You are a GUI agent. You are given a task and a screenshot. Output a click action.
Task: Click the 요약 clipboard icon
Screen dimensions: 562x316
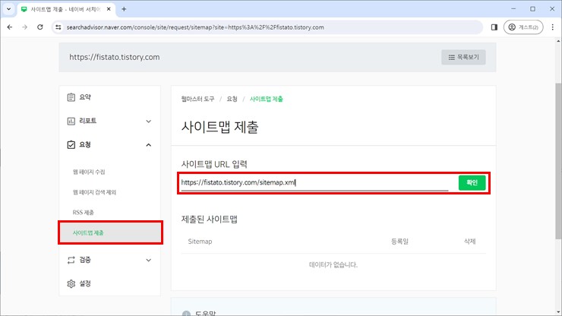coord(71,97)
